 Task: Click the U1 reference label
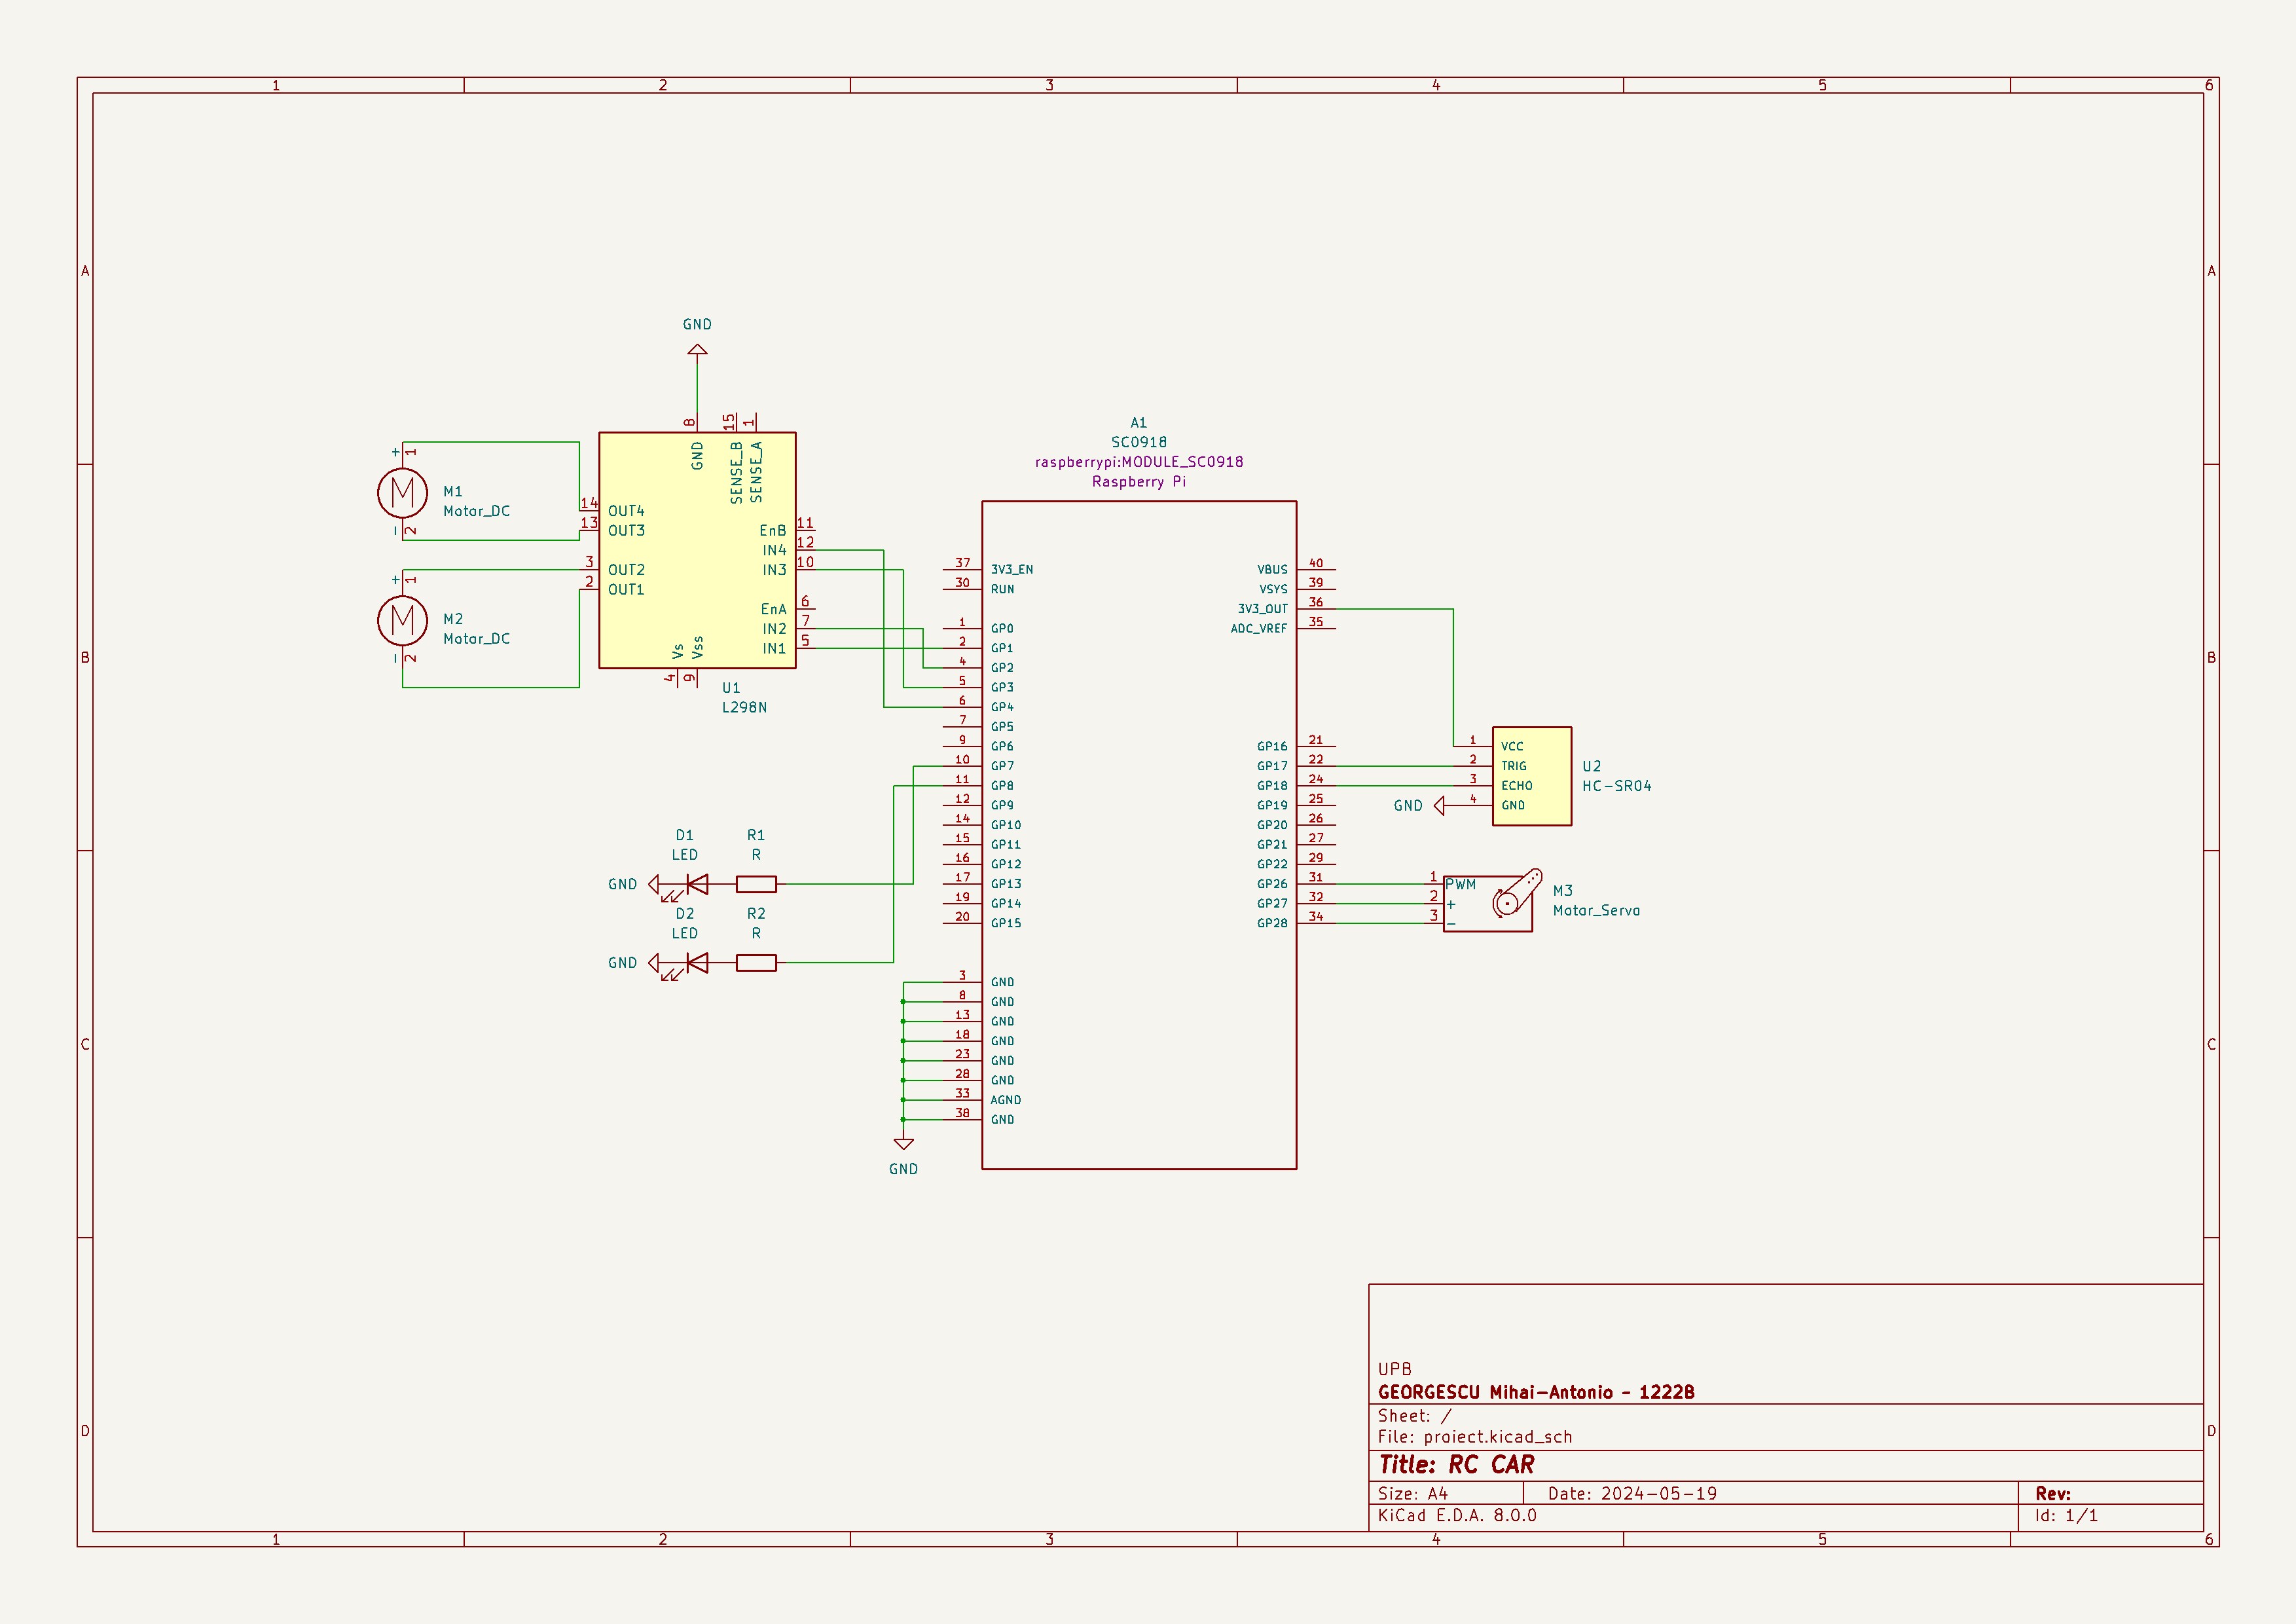click(x=731, y=688)
